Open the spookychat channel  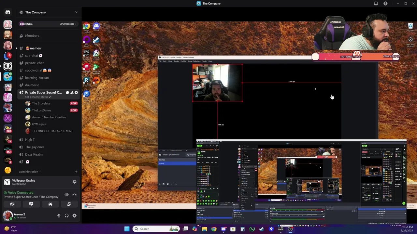pos(48,70)
